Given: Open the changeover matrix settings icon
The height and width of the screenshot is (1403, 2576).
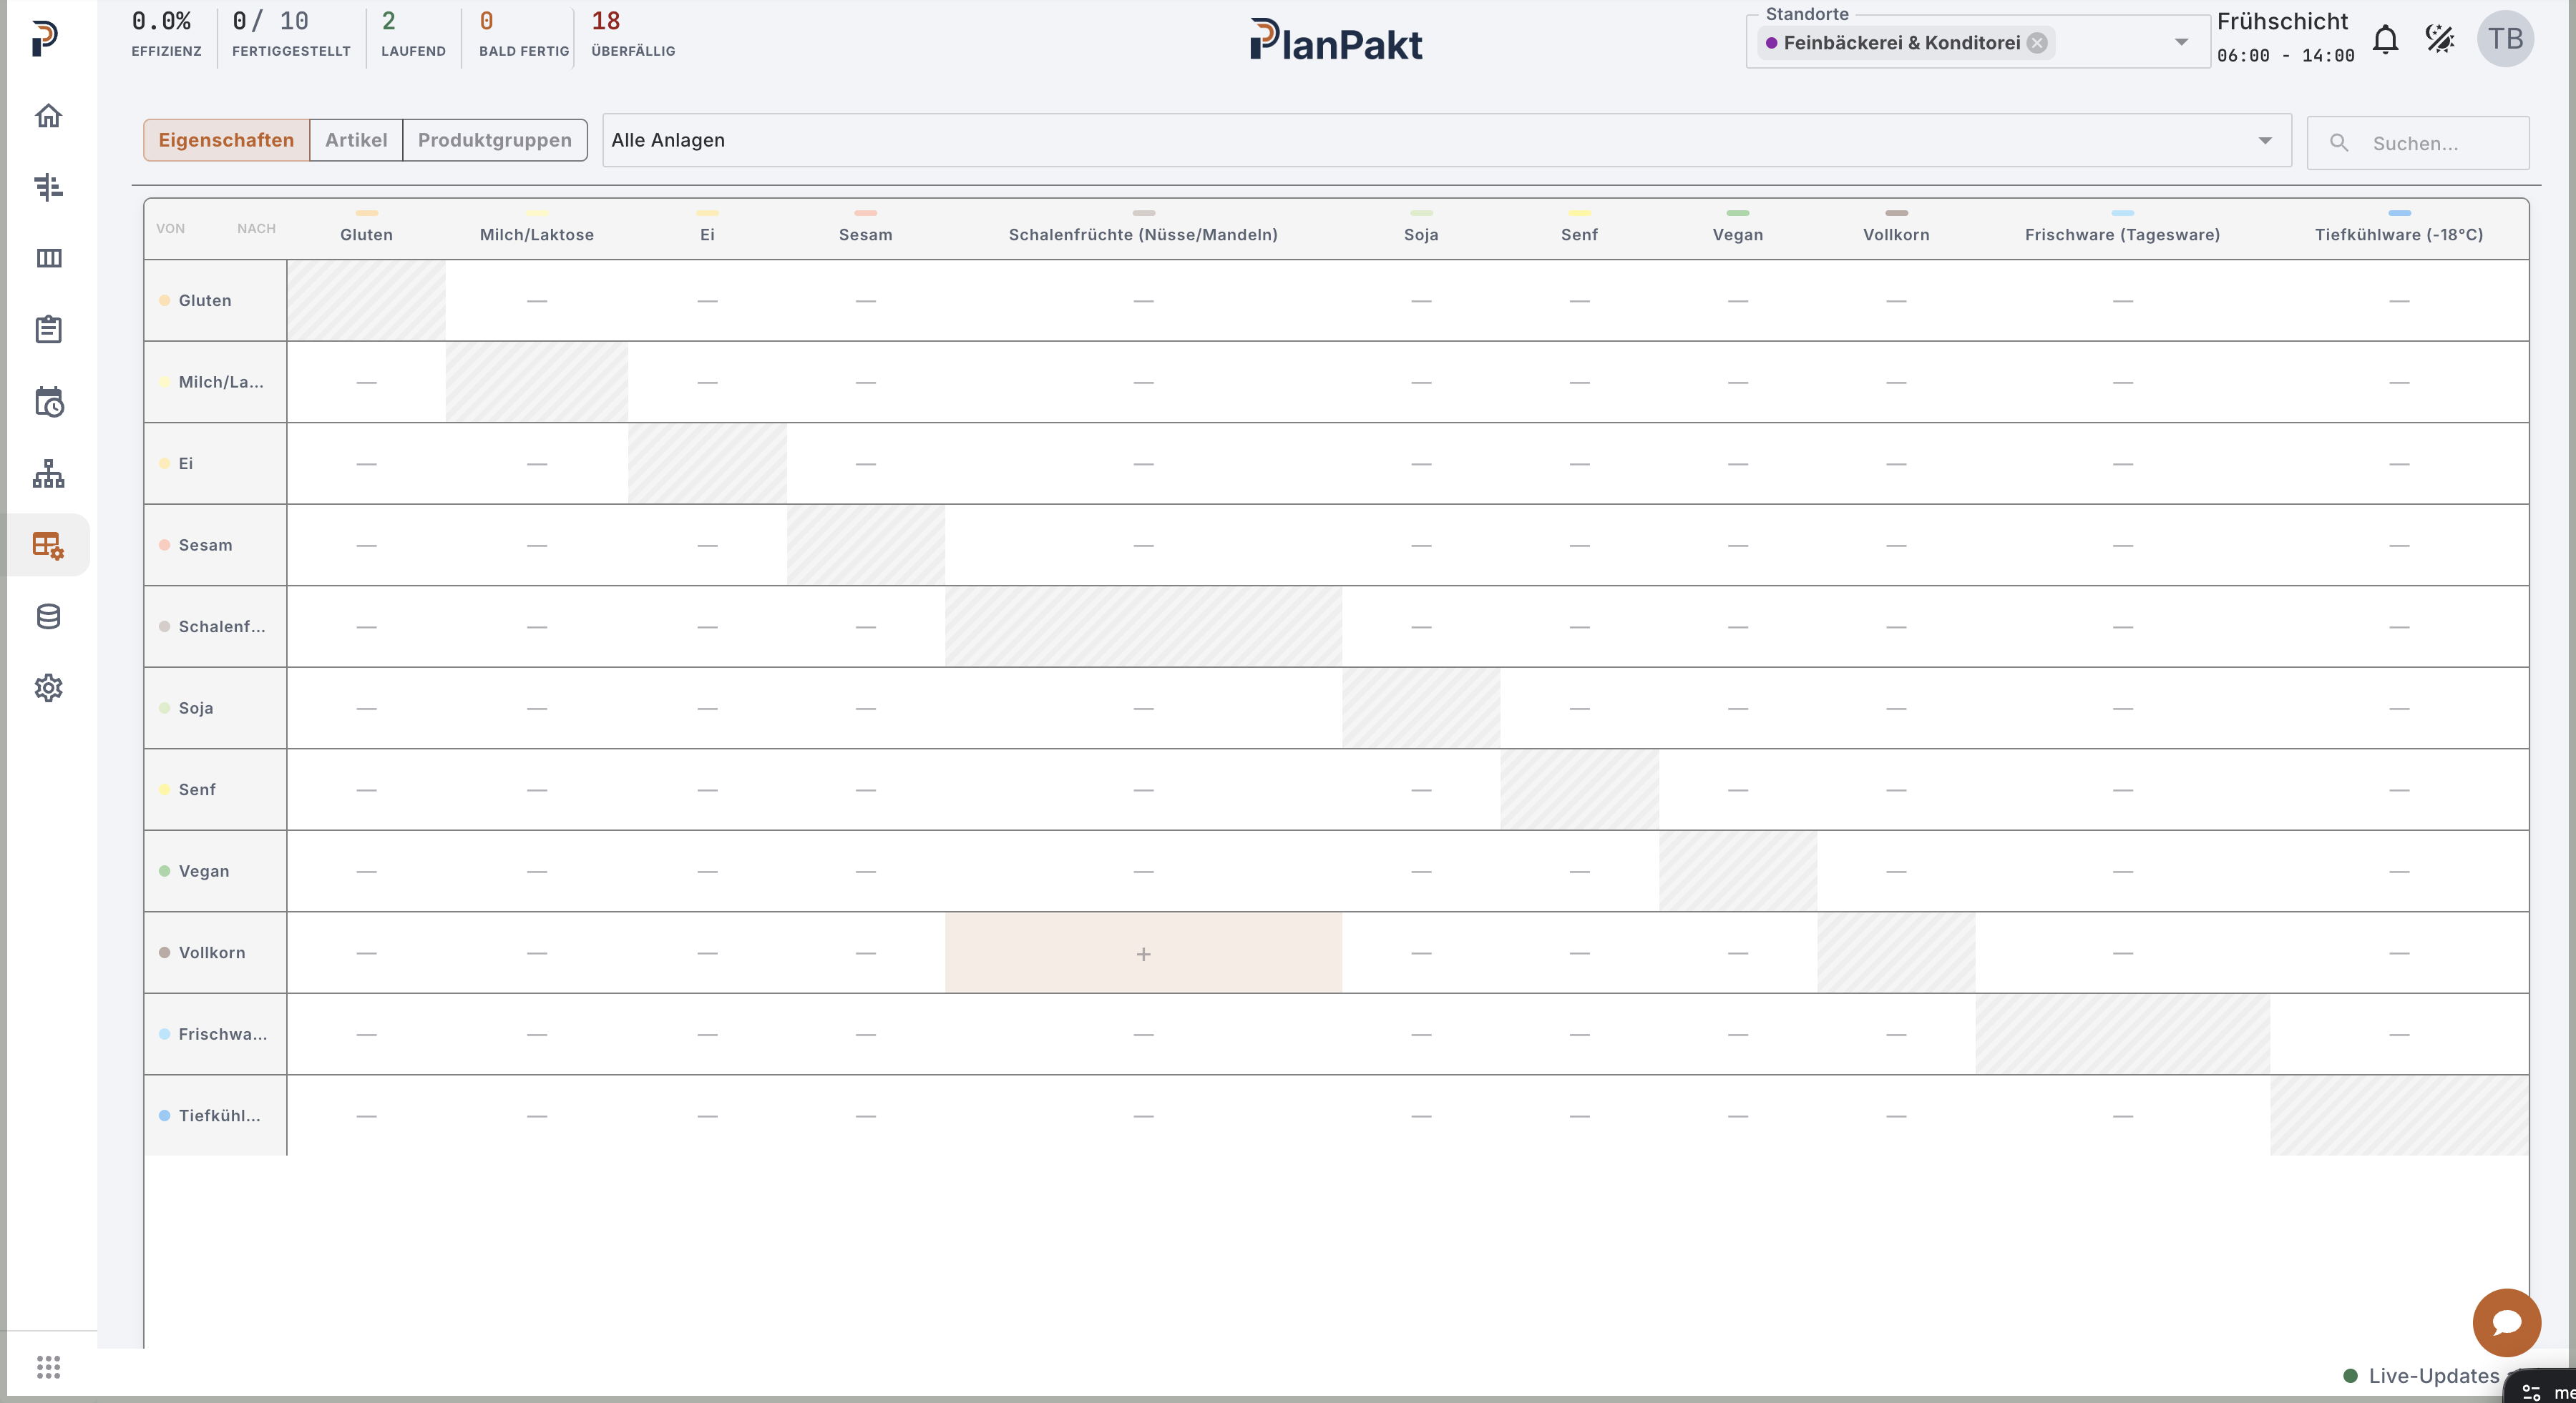Looking at the screenshot, I should [x=48, y=545].
